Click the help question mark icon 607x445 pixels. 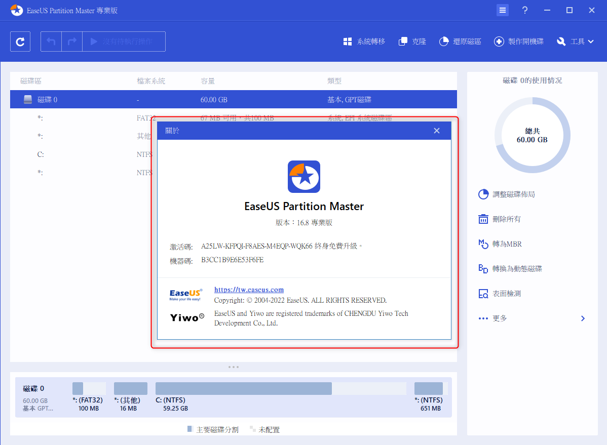tap(524, 11)
